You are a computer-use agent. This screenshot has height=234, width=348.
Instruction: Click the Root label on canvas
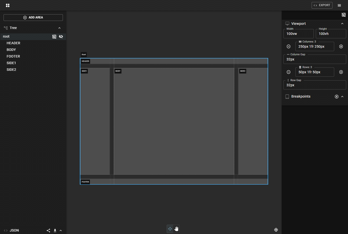[83, 54]
